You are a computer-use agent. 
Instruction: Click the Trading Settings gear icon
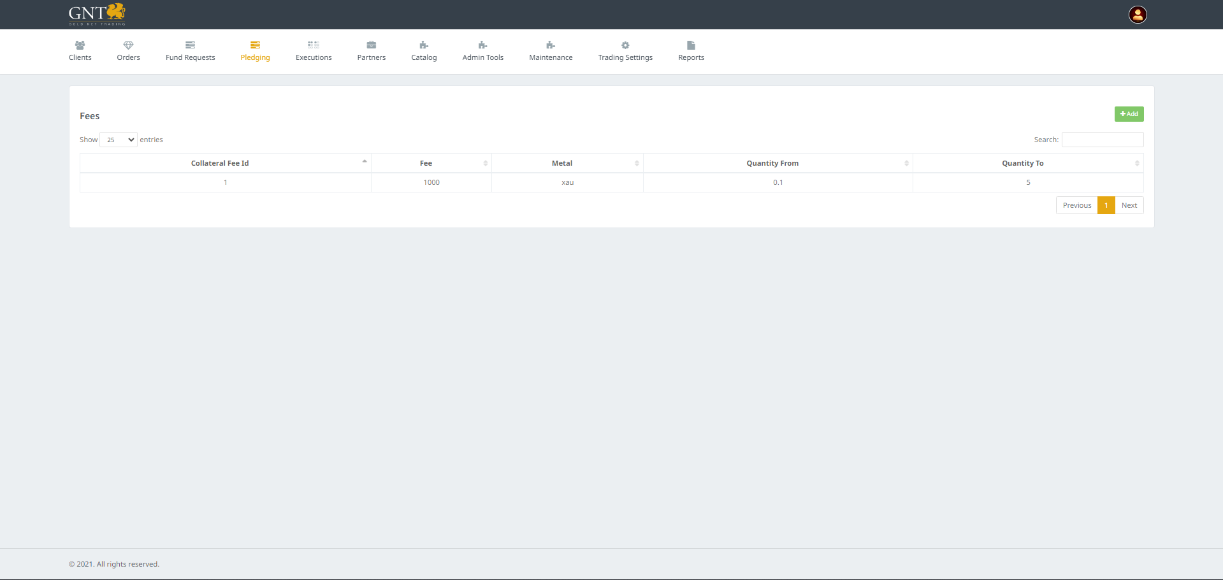[625, 45]
